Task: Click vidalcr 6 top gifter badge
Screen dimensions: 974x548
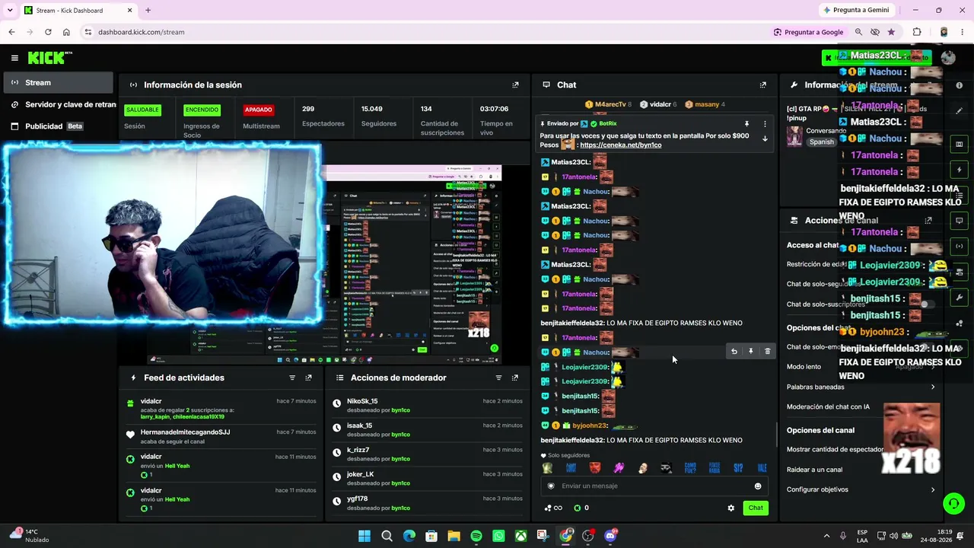Action: tap(658, 104)
